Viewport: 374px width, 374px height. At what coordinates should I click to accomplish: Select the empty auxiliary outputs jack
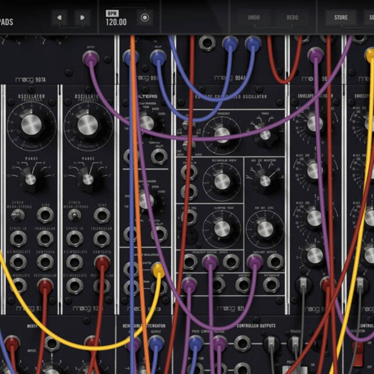coord(275,262)
